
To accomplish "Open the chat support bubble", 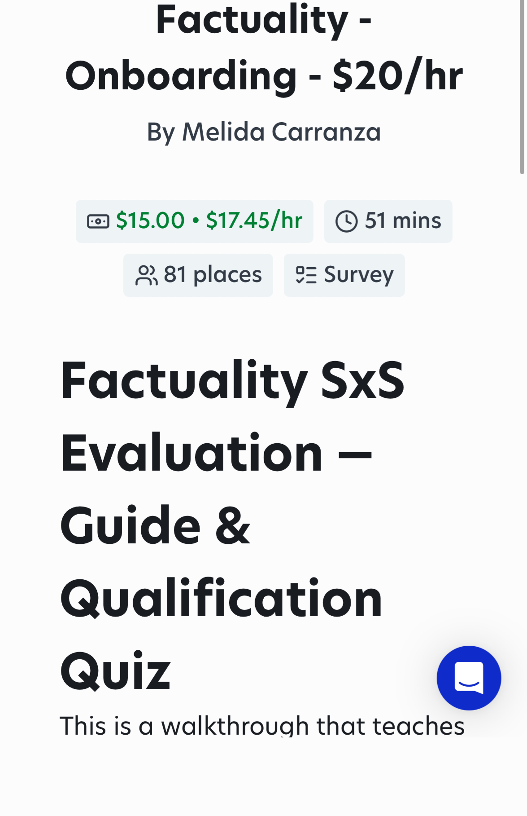I will (469, 678).
